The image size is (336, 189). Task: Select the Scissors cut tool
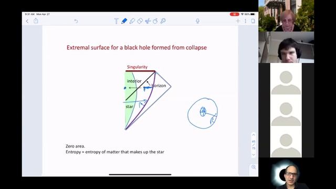click(x=148, y=21)
